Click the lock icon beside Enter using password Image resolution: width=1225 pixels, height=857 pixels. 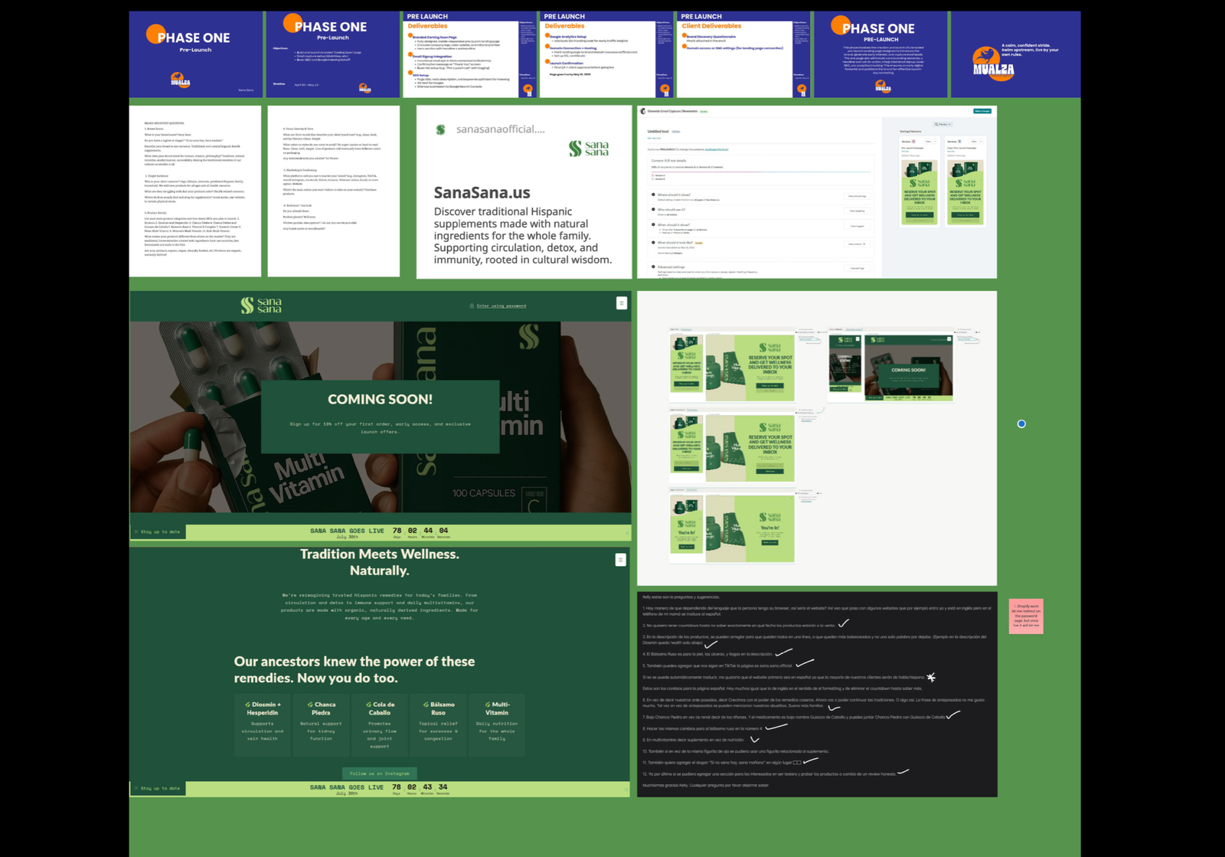tap(472, 306)
